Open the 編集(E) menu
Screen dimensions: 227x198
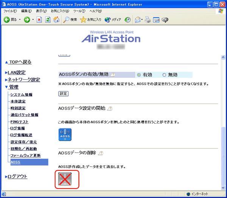pyautogui.click(x=26, y=11)
